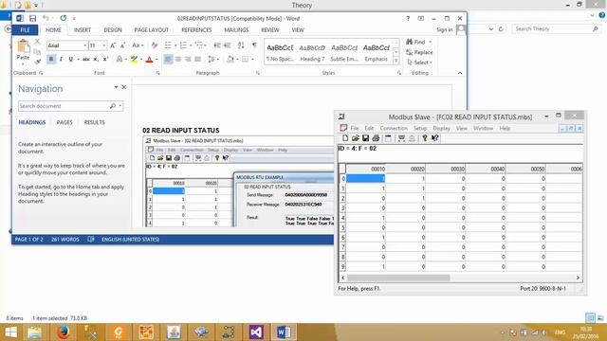Click Increase Indent icon in Word ribbon

(228, 45)
